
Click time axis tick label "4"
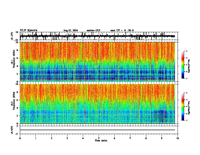click(83, 138)
